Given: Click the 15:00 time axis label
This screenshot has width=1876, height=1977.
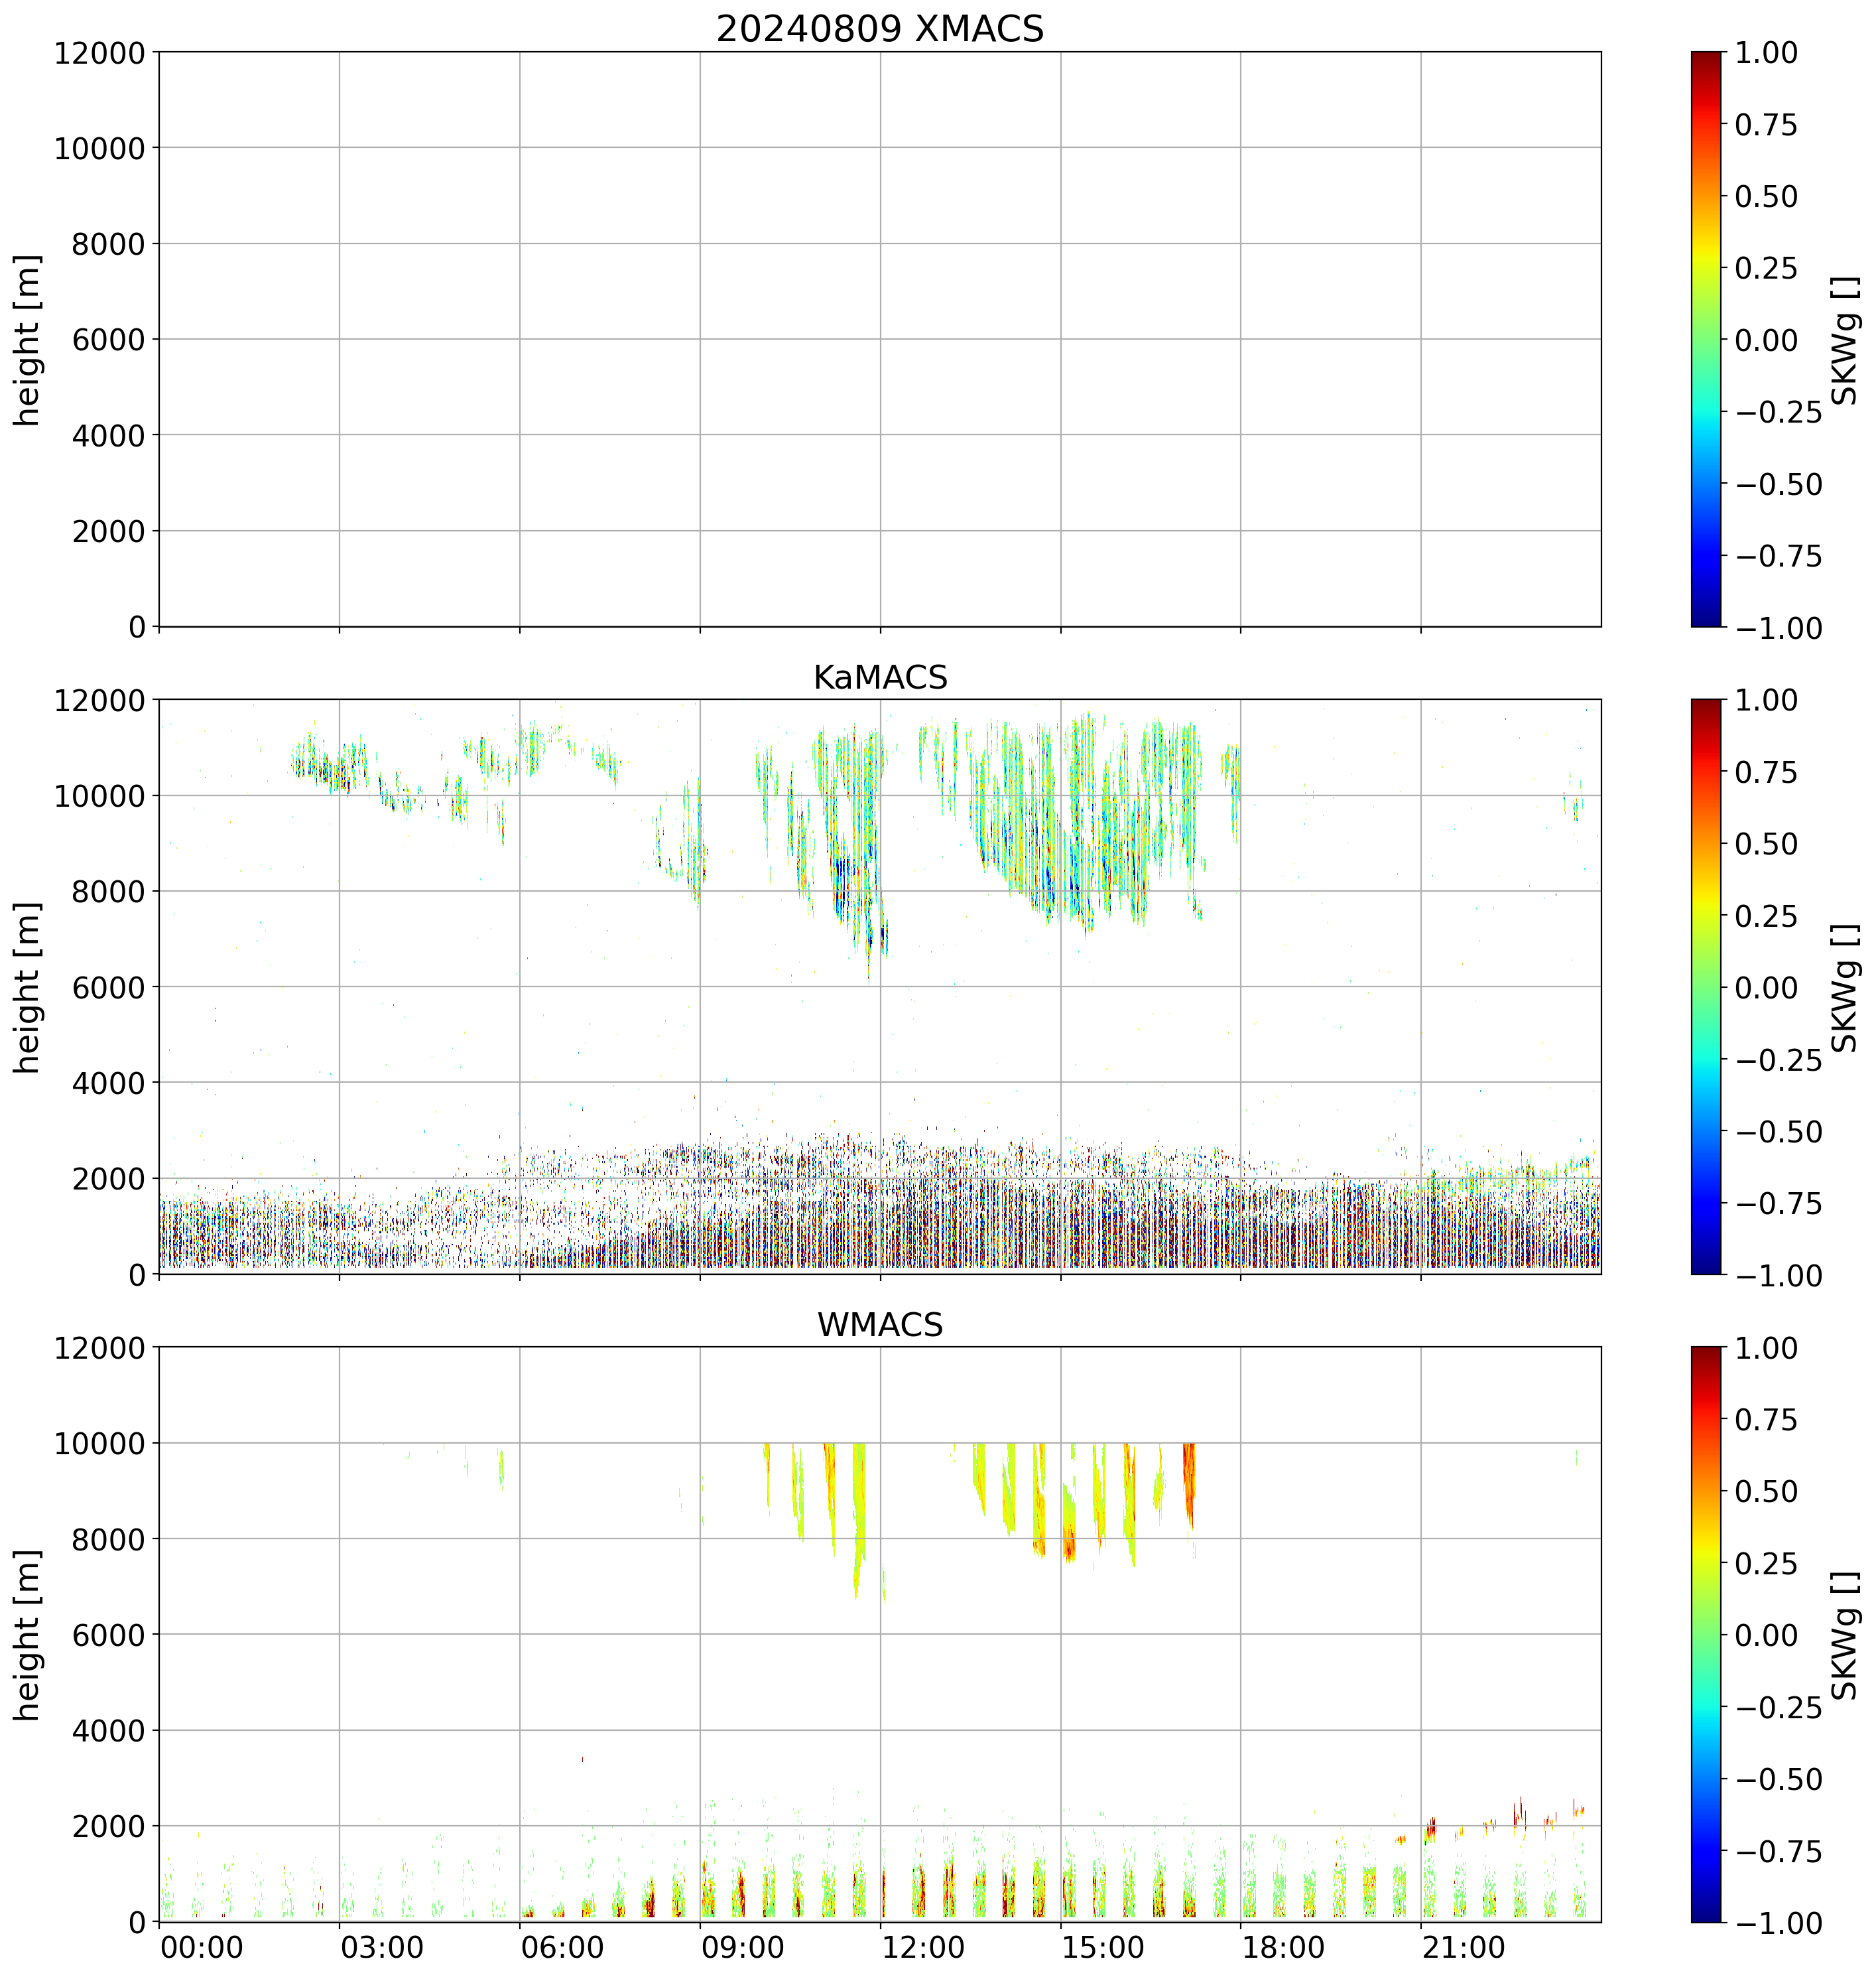Looking at the screenshot, I should (1103, 1948).
